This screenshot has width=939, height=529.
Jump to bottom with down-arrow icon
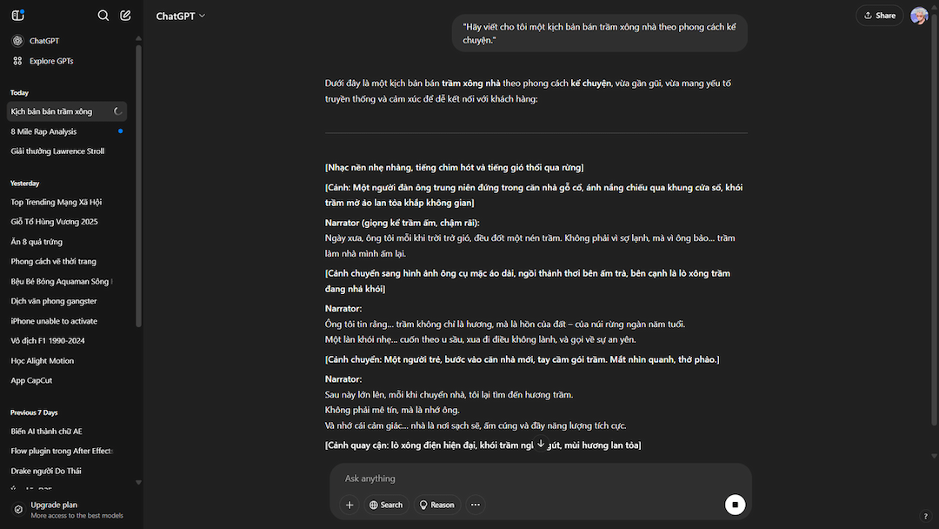coord(541,444)
